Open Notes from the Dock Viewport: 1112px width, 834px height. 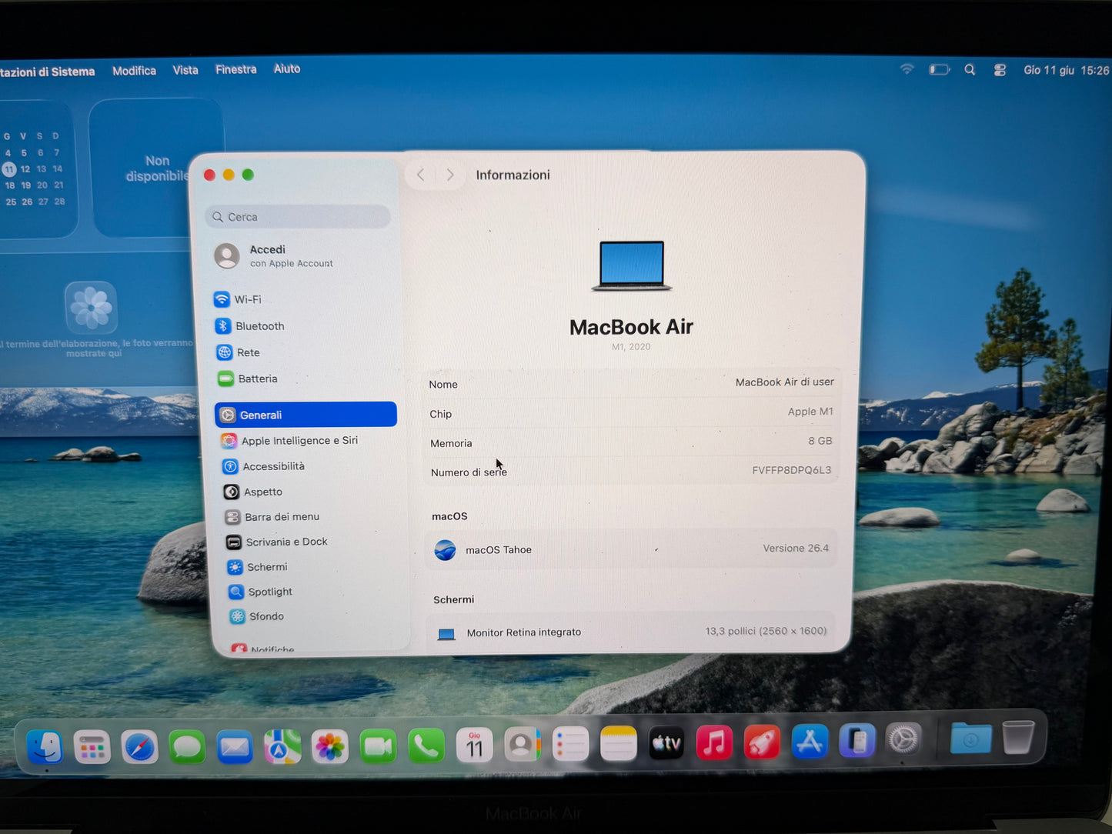tap(618, 744)
